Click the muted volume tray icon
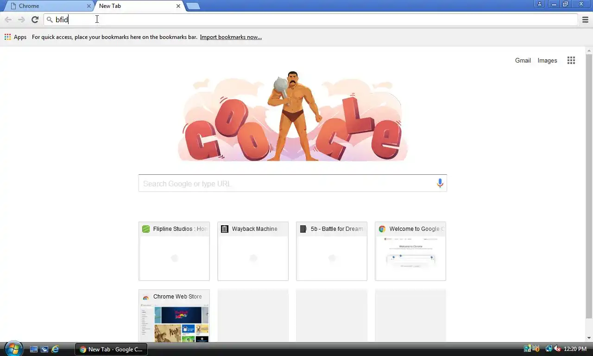 (x=557, y=349)
